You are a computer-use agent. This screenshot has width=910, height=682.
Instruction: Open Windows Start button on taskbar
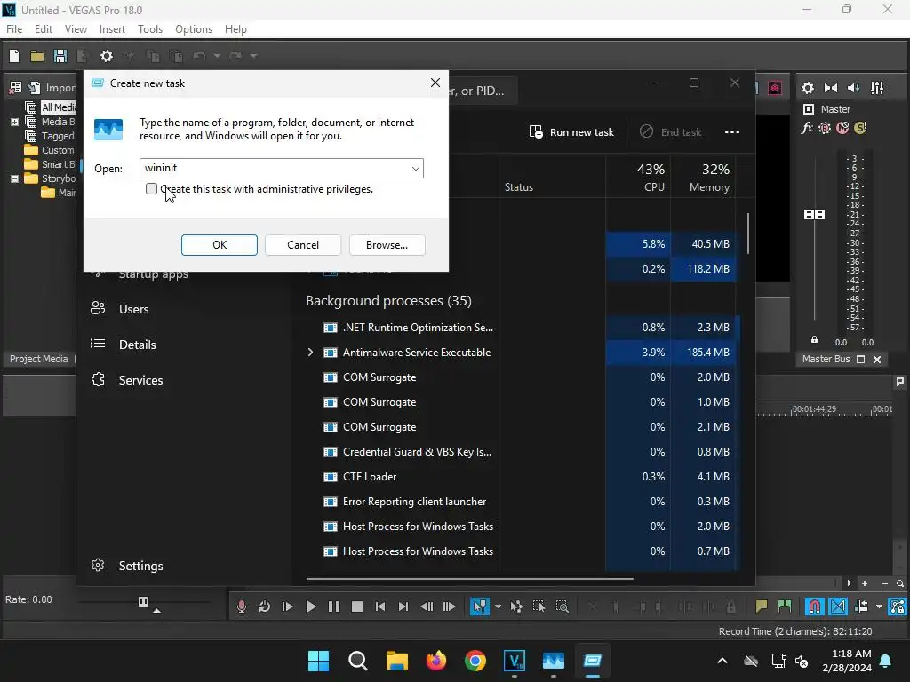pos(318,661)
